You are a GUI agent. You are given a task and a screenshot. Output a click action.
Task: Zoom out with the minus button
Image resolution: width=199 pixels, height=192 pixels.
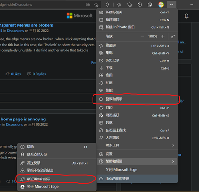click(142, 36)
